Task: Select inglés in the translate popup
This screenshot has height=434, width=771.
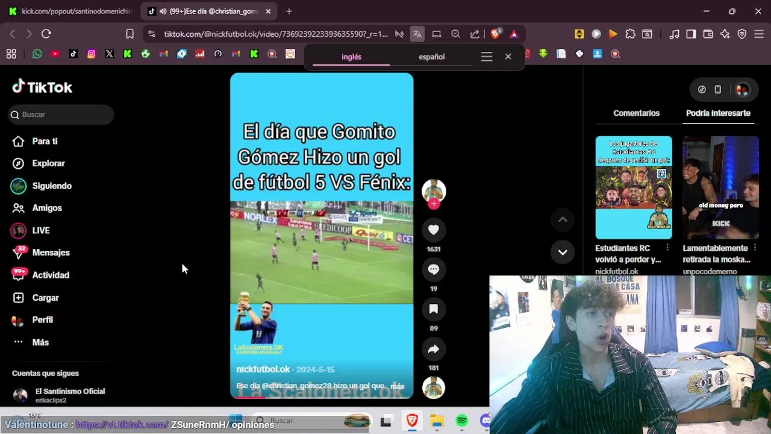Action: pyautogui.click(x=351, y=57)
